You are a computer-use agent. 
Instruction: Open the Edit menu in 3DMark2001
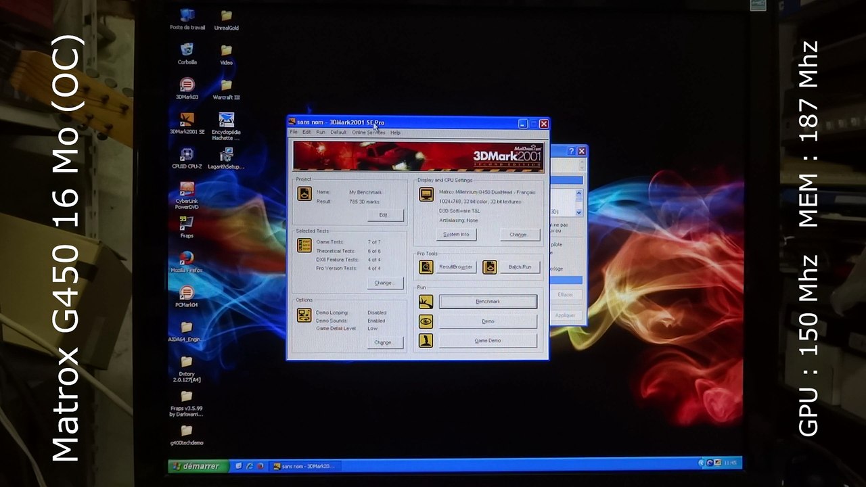coord(306,133)
